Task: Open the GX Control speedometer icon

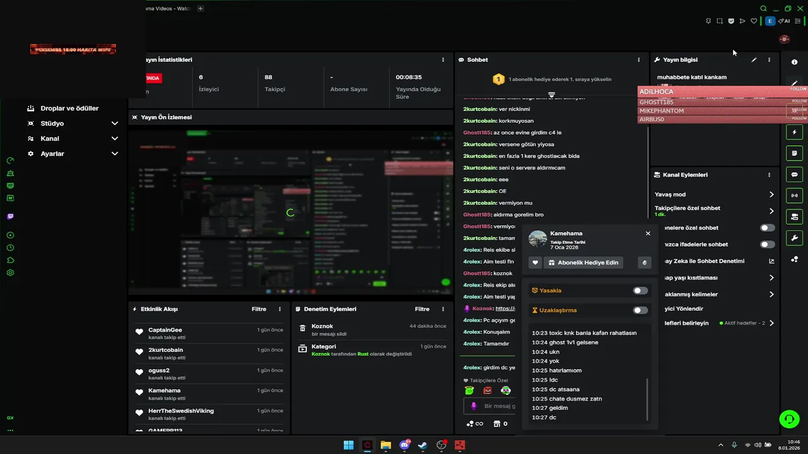Action: 10,160
